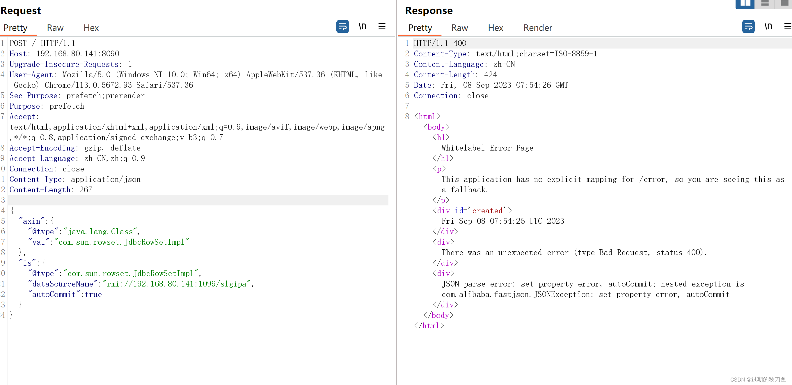
Task: Click the 'JSON parse error' message line
Action: pyautogui.click(x=593, y=289)
